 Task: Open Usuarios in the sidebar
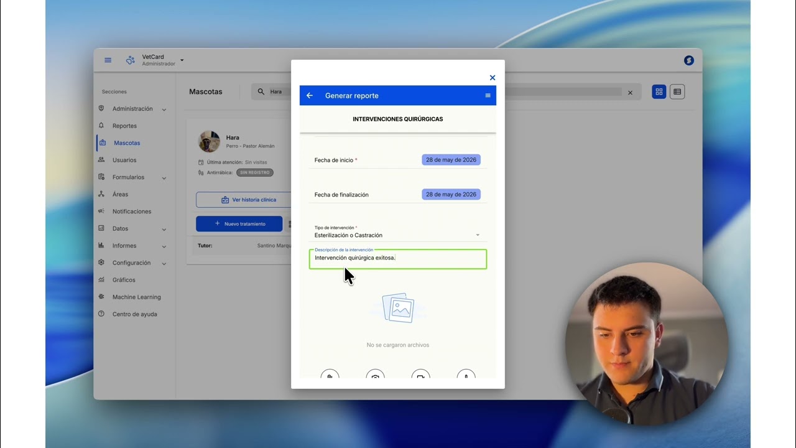(124, 160)
